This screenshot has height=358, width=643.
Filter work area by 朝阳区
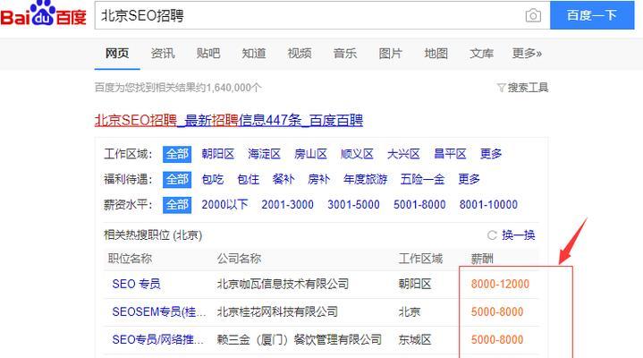217,154
